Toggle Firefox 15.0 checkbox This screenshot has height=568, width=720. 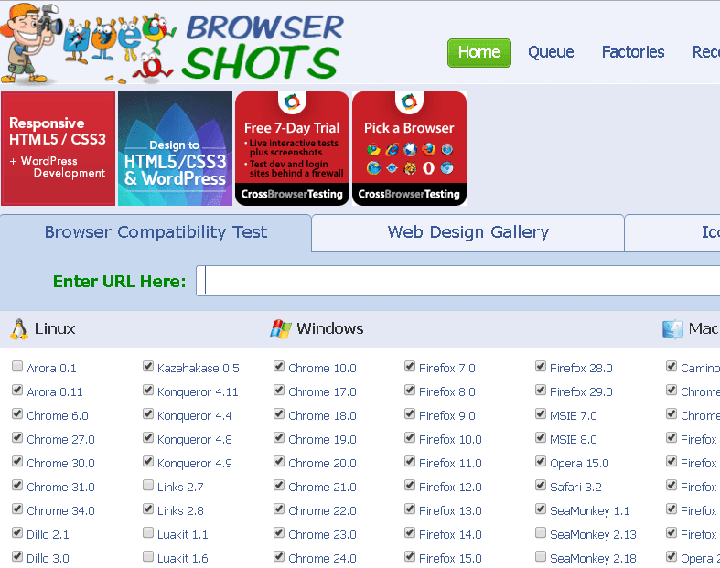tap(410, 556)
